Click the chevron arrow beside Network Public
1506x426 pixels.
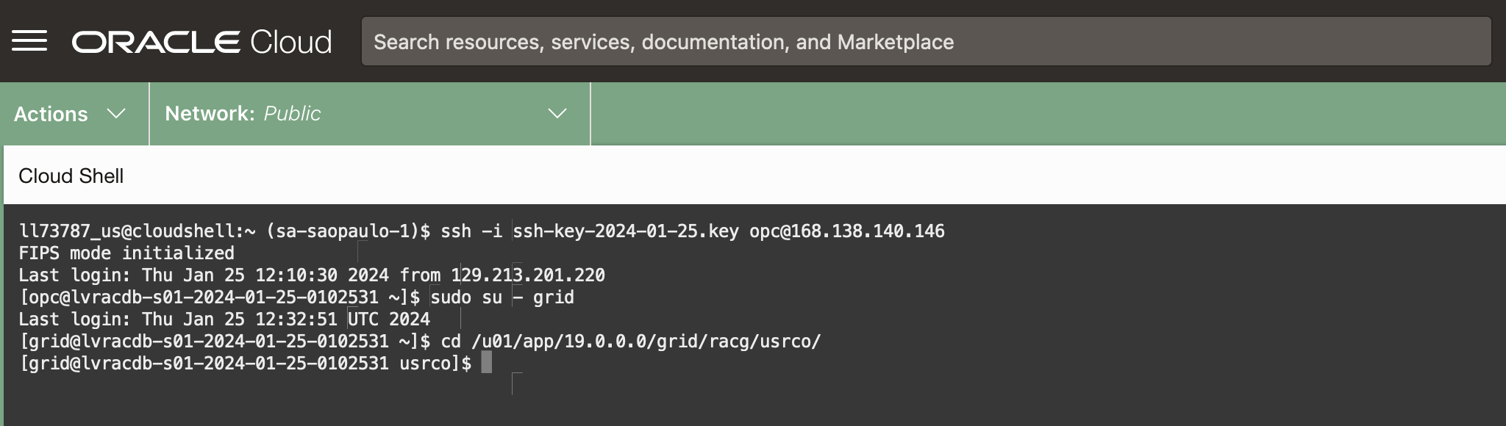click(x=557, y=114)
